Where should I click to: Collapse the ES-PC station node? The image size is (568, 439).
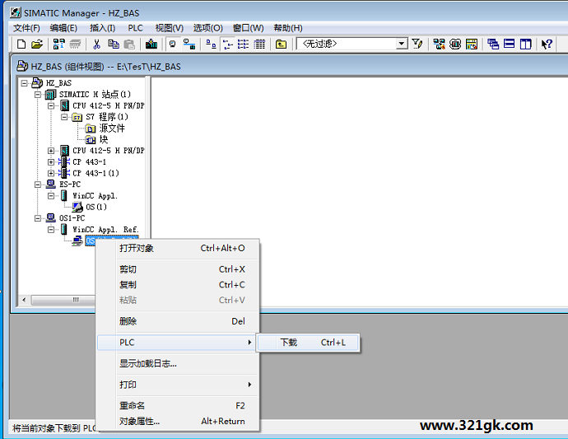(38, 184)
